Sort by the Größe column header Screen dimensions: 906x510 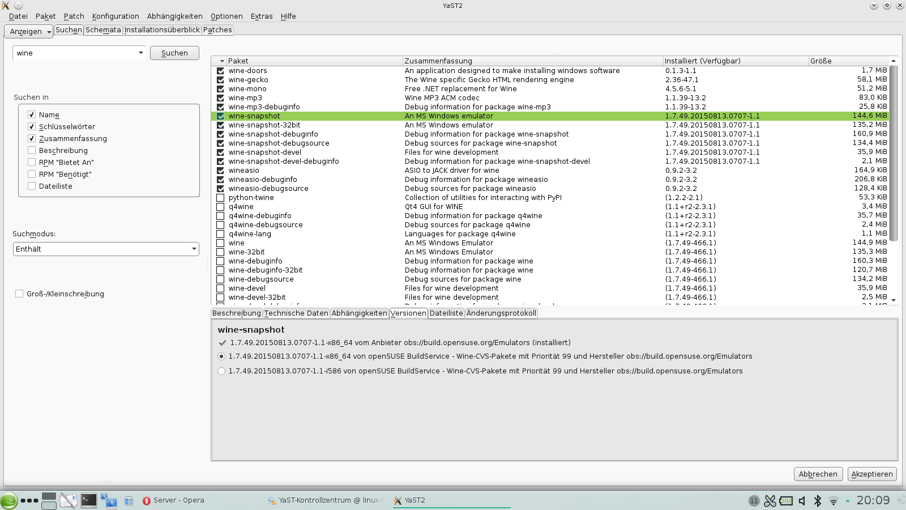point(848,61)
